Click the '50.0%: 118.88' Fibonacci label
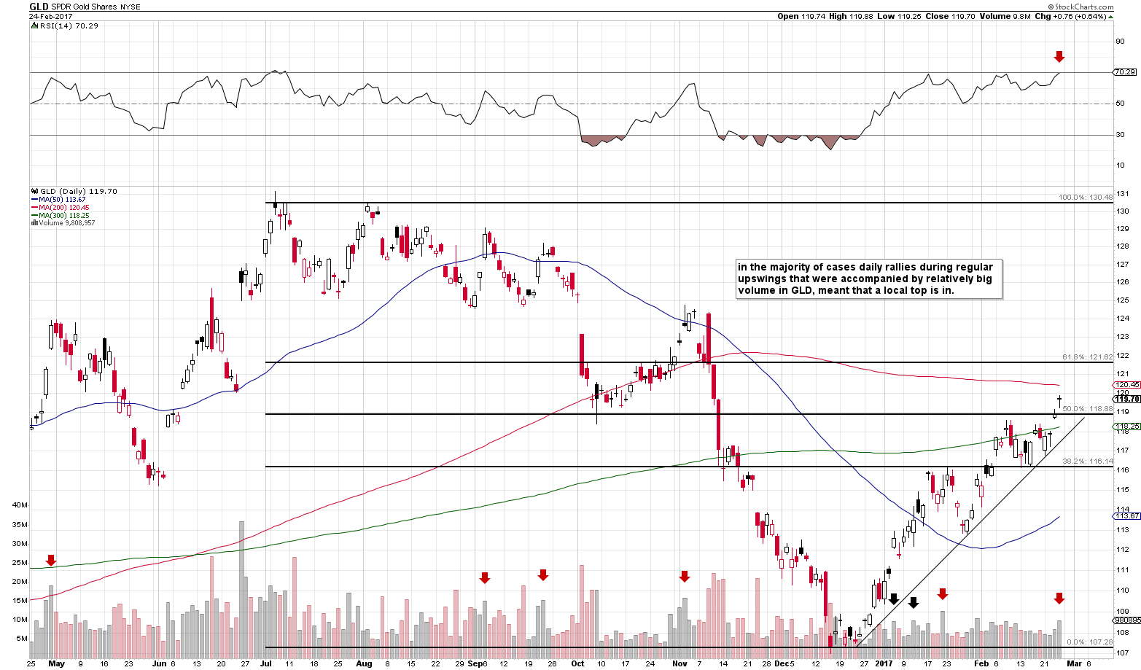Image resolution: width=1141 pixels, height=670 pixels. (x=1088, y=409)
